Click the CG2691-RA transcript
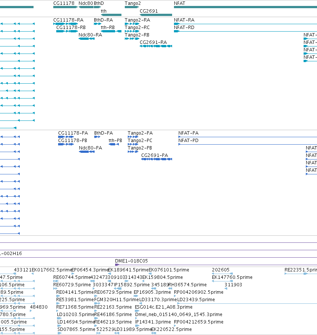This screenshot has width=317, height=335. pos(156,46)
